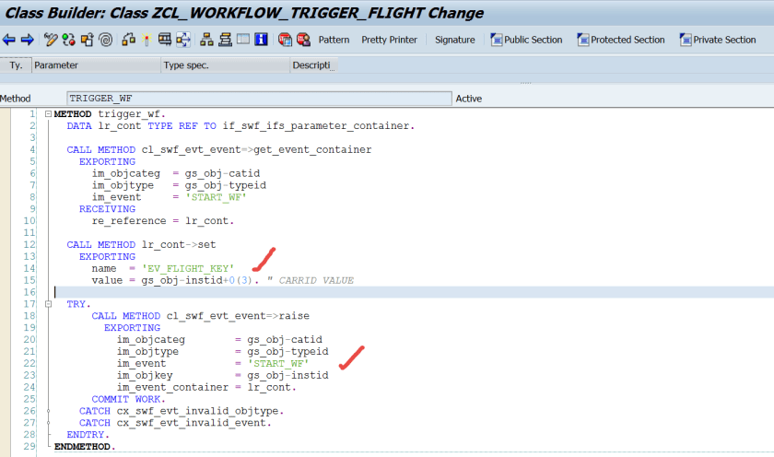This screenshot has height=457, width=774.
Task: Toggle the Fullscreen layout icon
Action: point(243,39)
